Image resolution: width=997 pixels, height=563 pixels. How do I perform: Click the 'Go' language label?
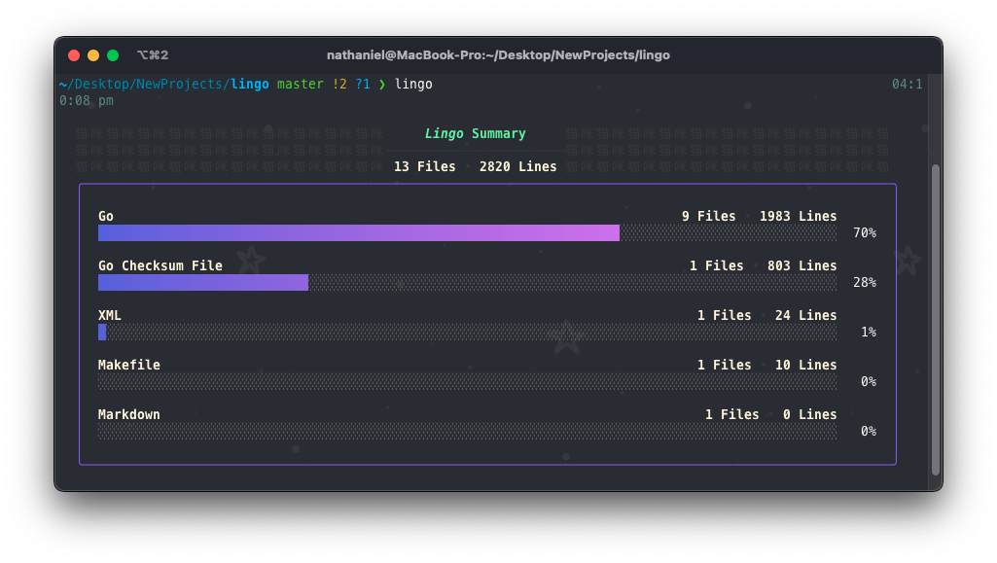coord(106,216)
